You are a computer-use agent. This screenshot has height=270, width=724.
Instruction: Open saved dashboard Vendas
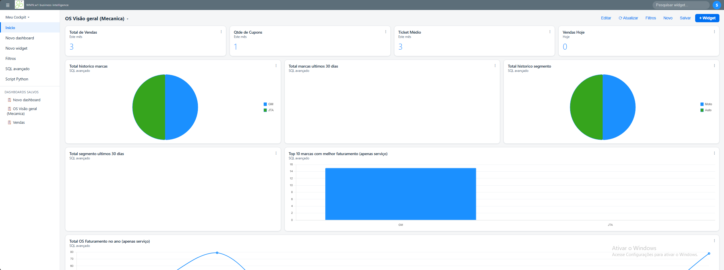click(x=19, y=122)
